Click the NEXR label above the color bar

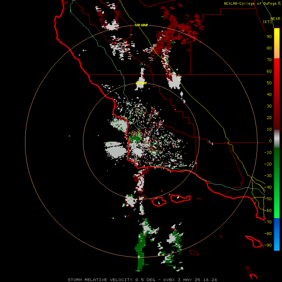(x=275, y=19)
